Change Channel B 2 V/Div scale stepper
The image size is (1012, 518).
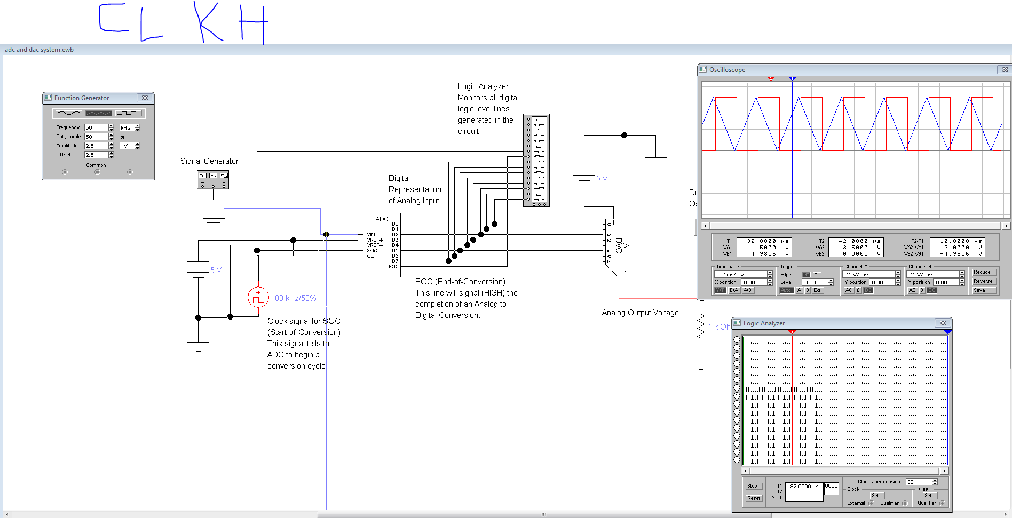[962, 274]
